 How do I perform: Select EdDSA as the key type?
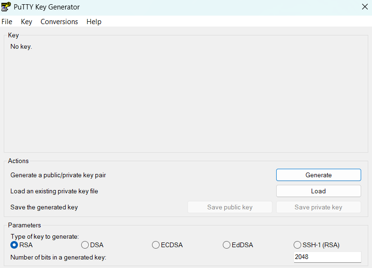[x=227, y=245]
